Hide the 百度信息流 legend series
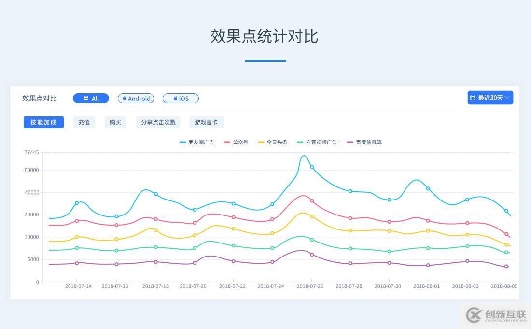The height and width of the screenshot is (329, 531). pyautogui.click(x=364, y=142)
